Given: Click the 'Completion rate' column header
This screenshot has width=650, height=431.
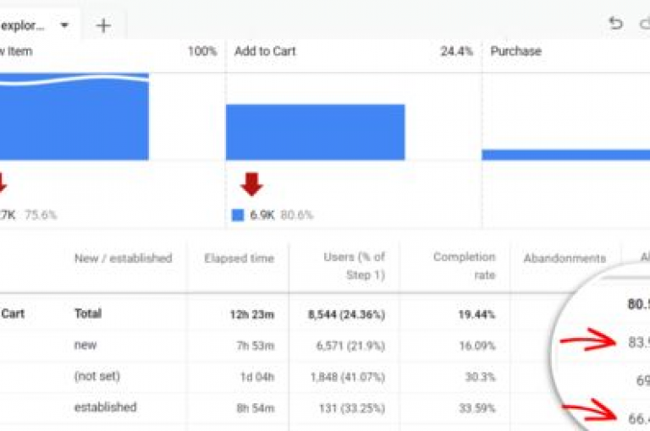Looking at the screenshot, I should click(465, 266).
